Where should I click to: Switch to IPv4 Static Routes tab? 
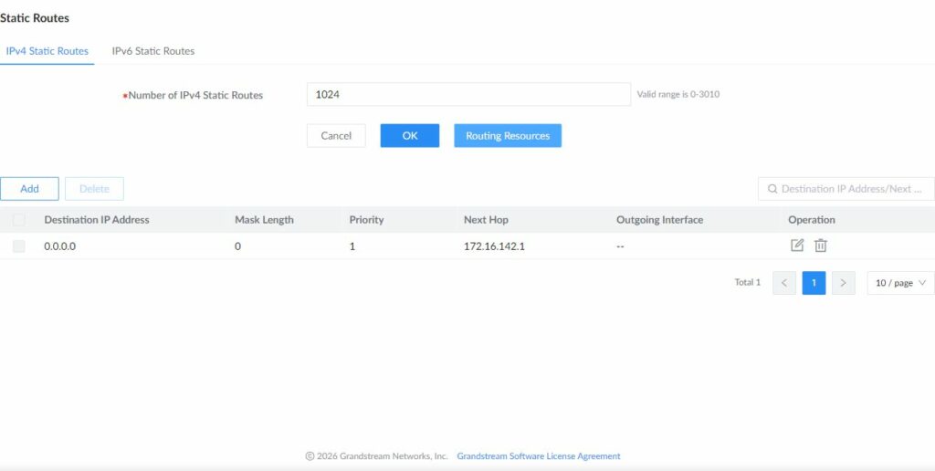pos(47,51)
